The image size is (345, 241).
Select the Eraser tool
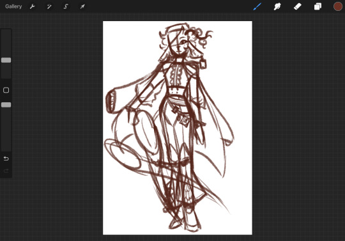point(298,6)
